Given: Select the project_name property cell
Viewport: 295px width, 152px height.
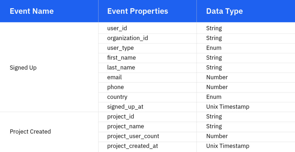Looking at the screenshot, I should pyautogui.click(x=125, y=126).
